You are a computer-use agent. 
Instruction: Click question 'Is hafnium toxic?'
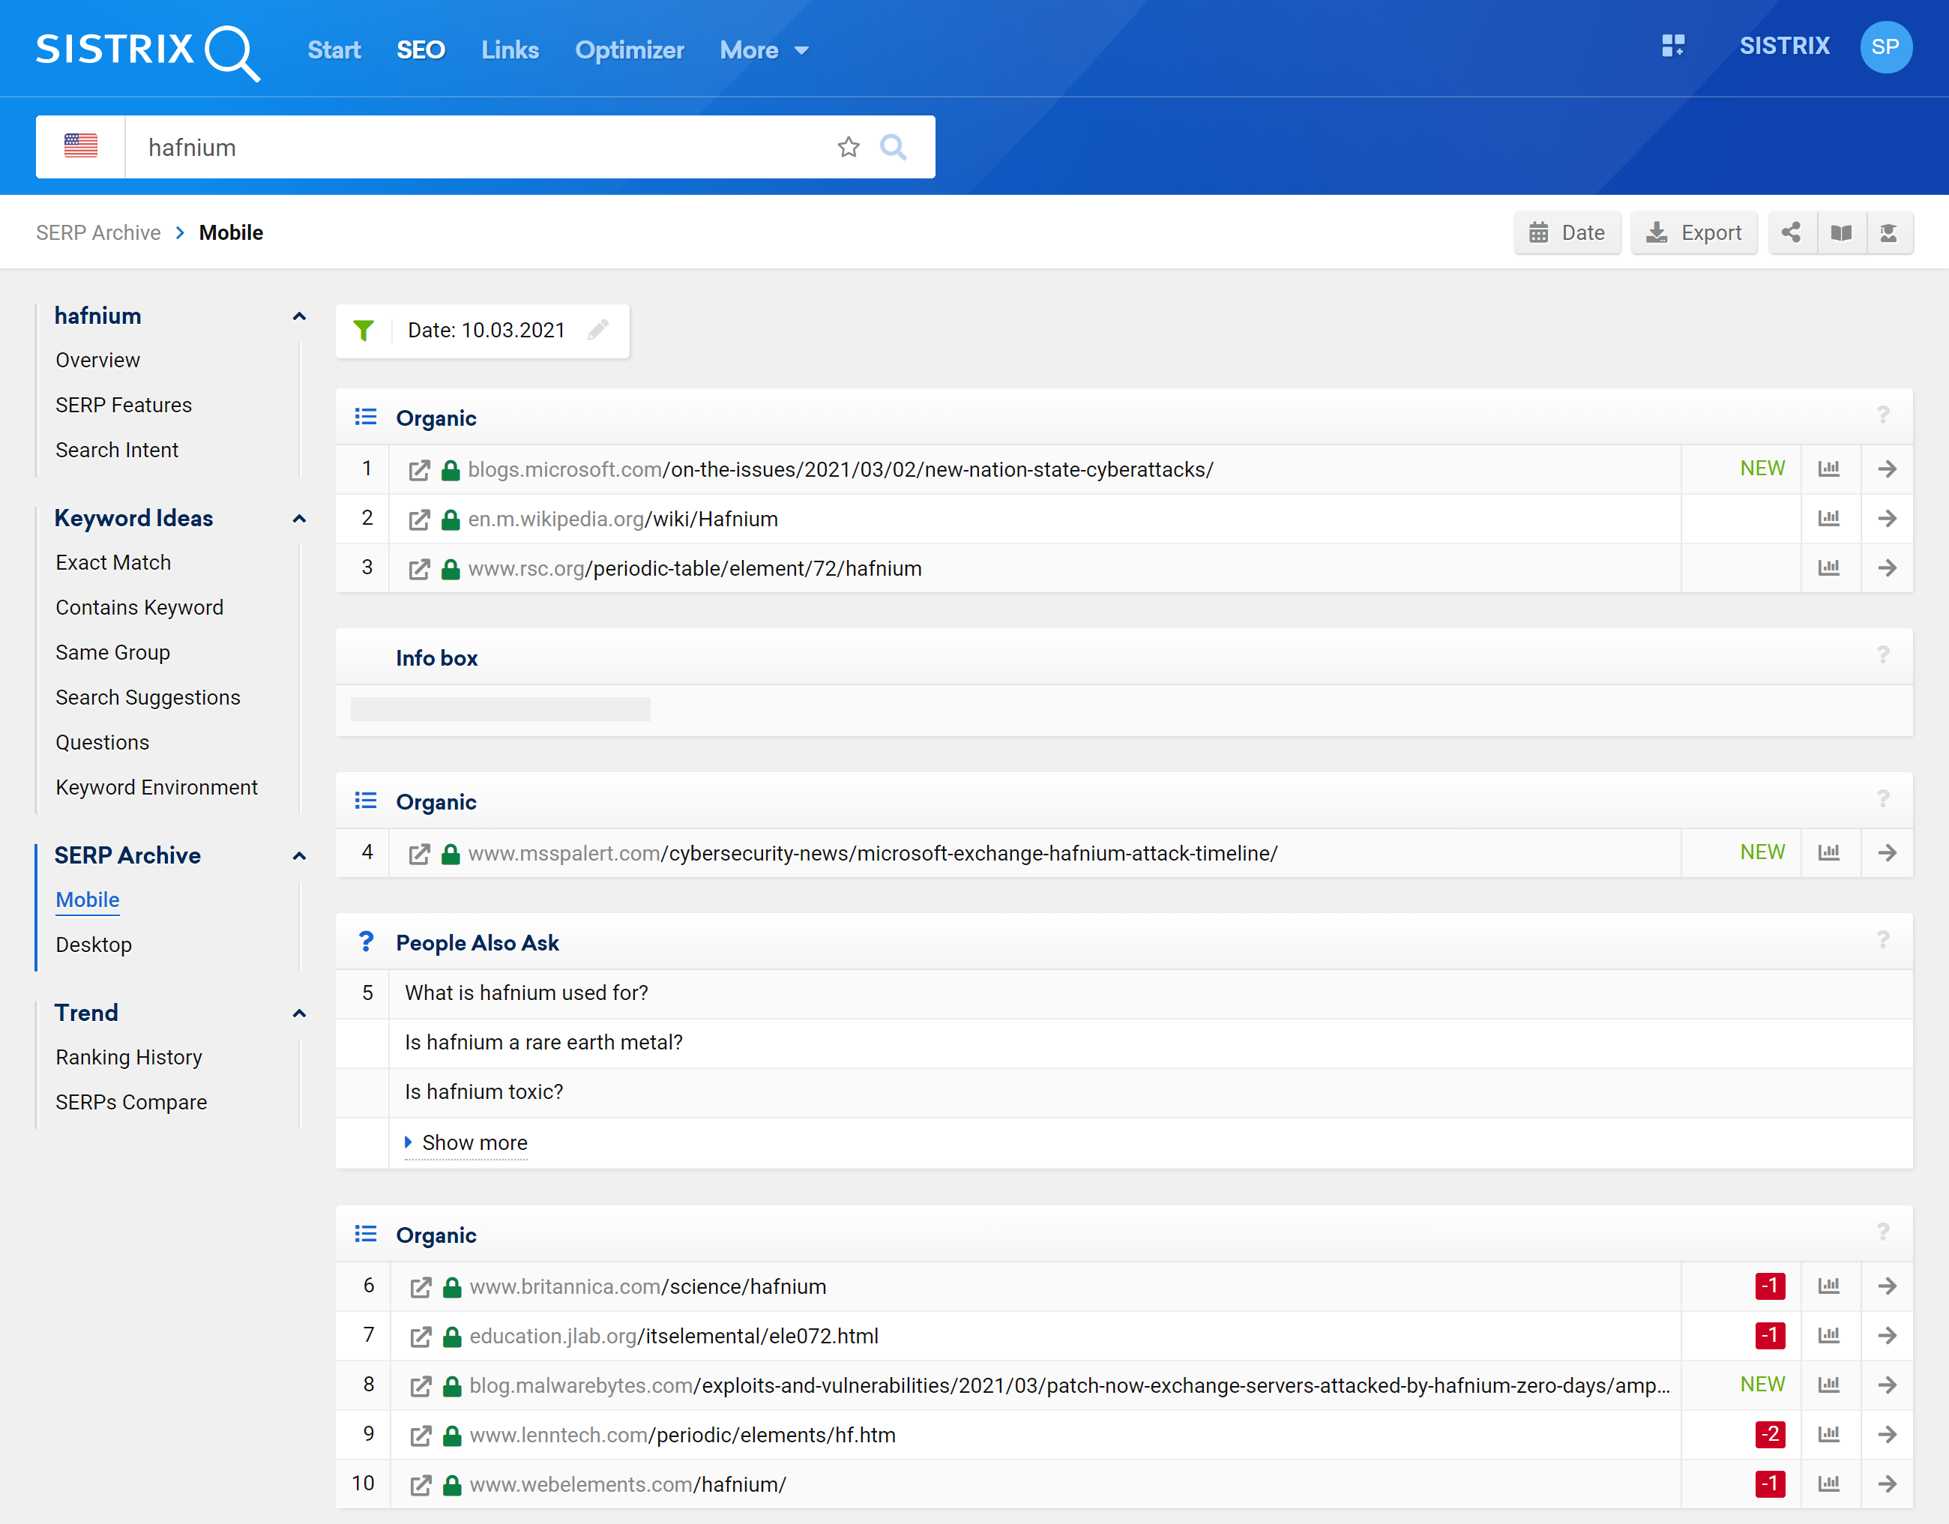pyautogui.click(x=484, y=1092)
